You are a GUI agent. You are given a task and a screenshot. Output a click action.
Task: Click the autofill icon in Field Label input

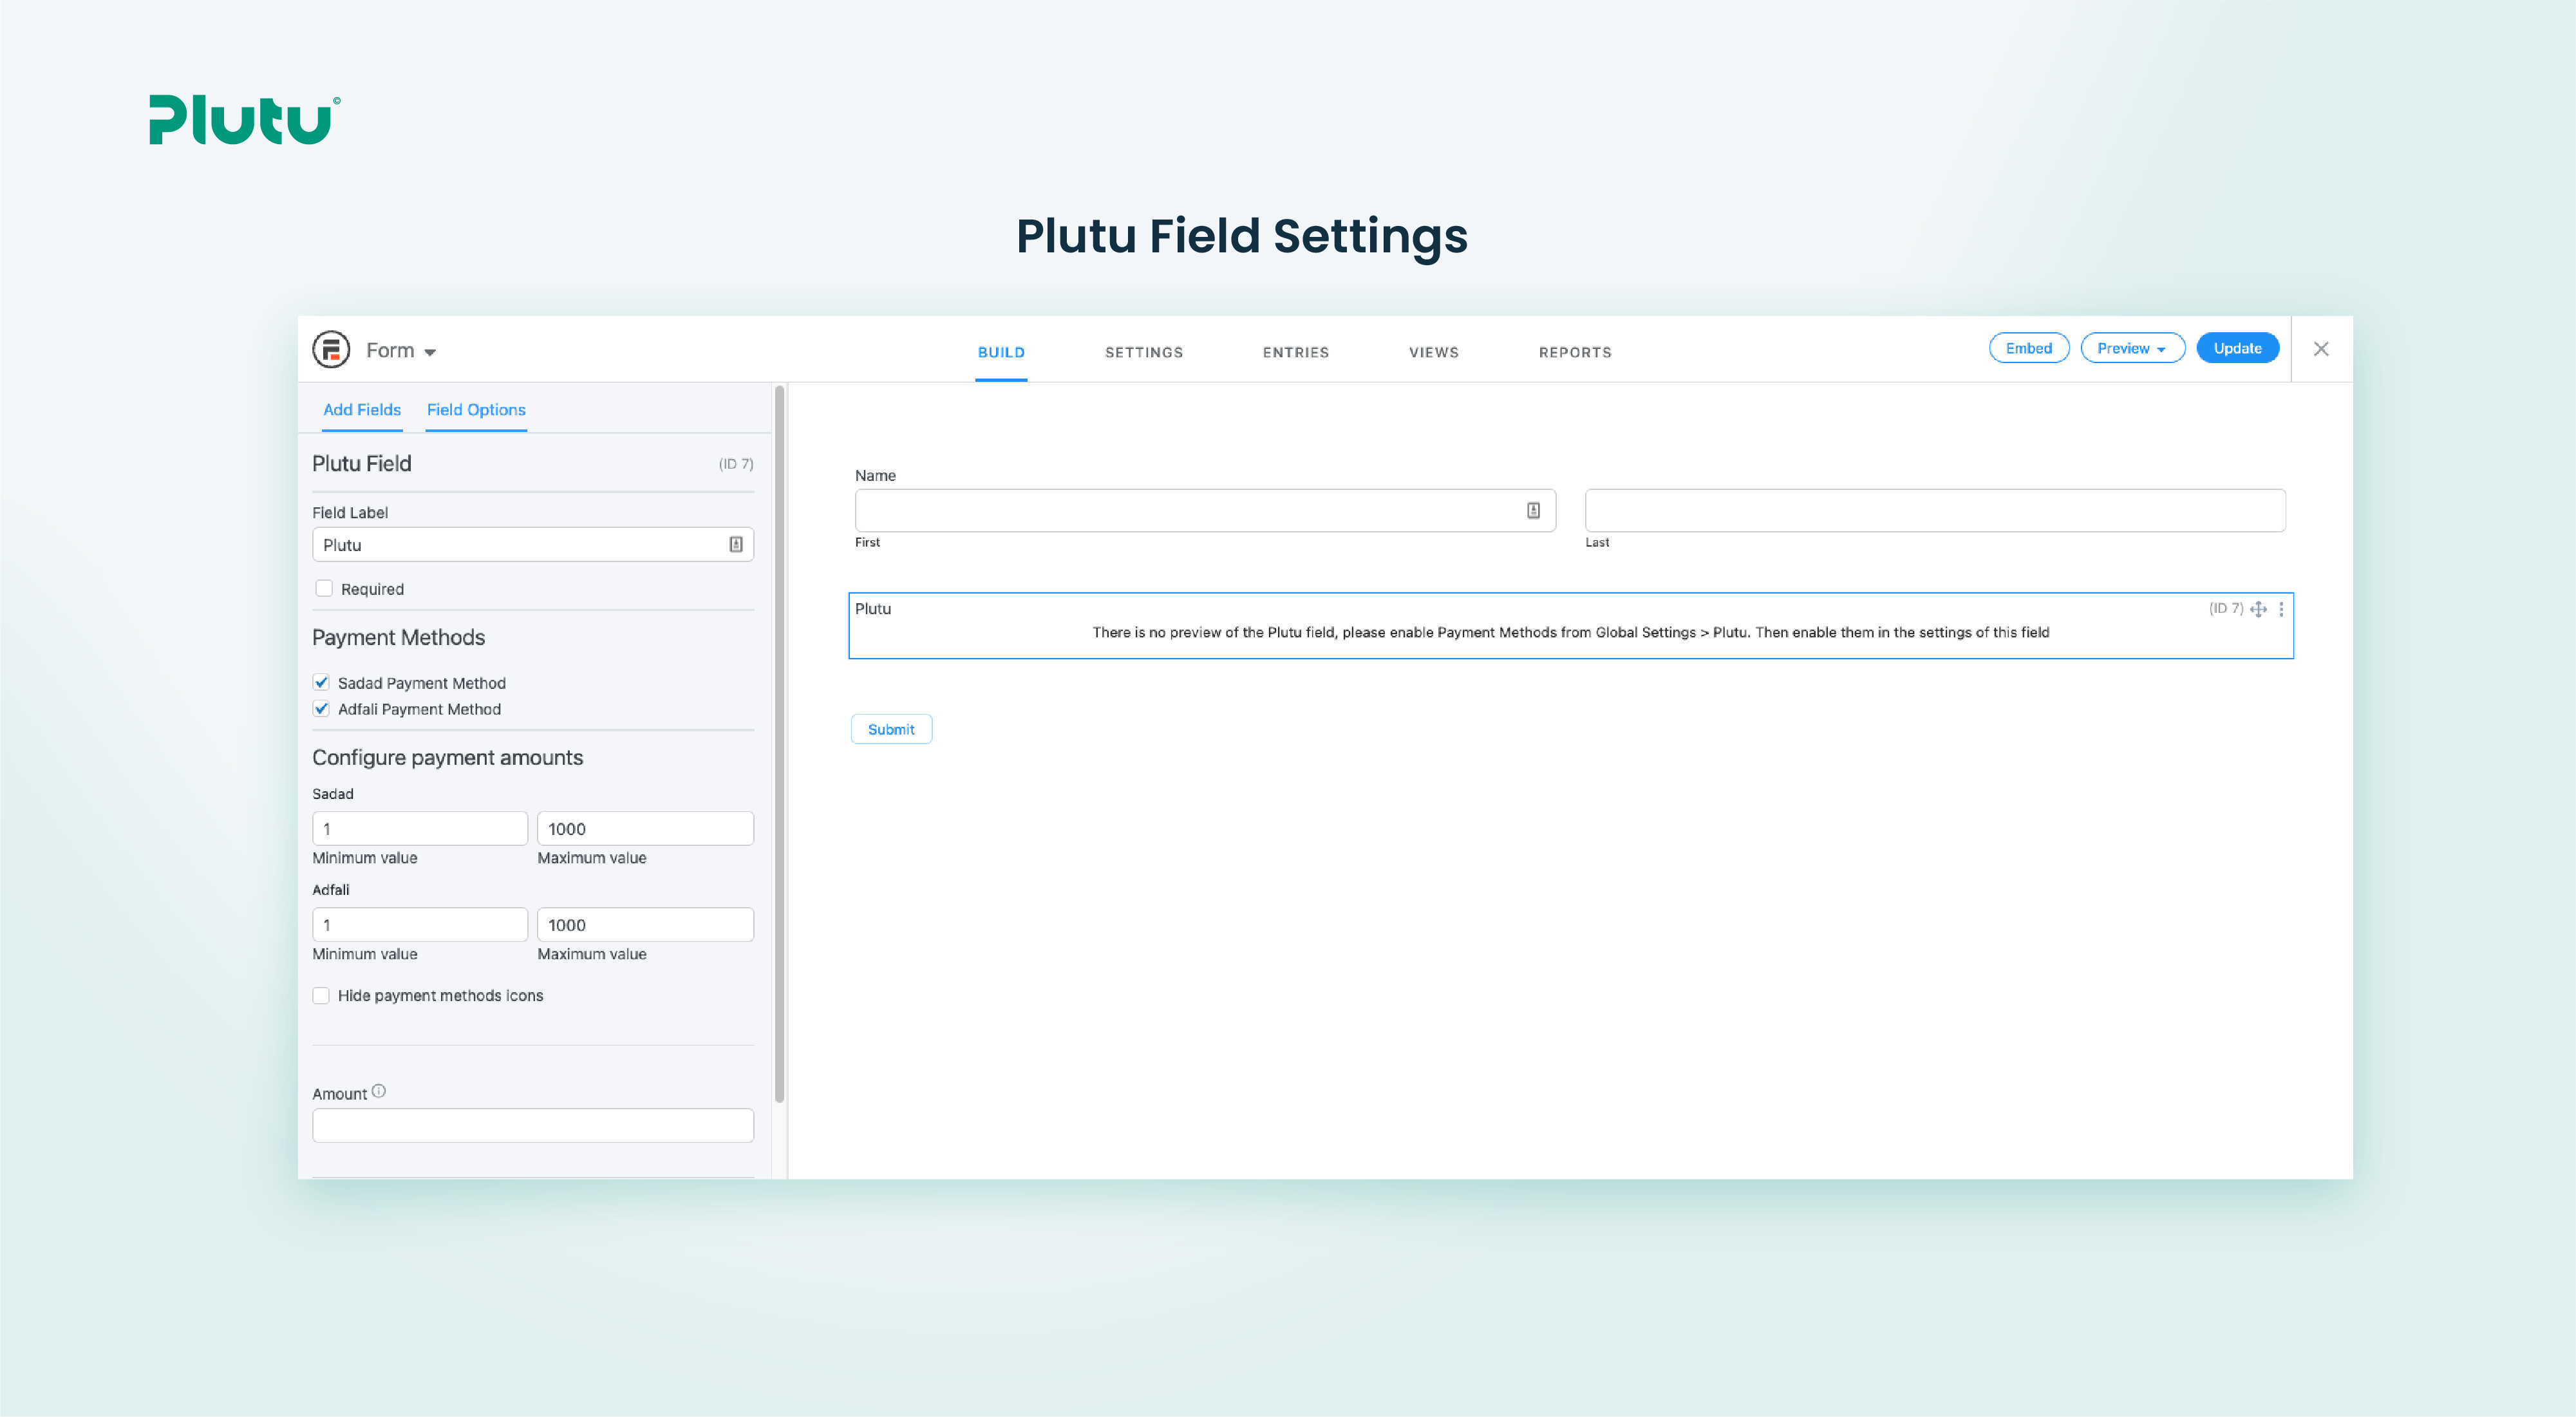[x=736, y=545]
